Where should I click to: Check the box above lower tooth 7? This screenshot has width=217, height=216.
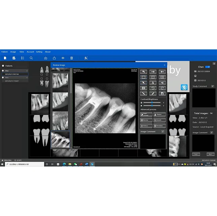(47, 79)
